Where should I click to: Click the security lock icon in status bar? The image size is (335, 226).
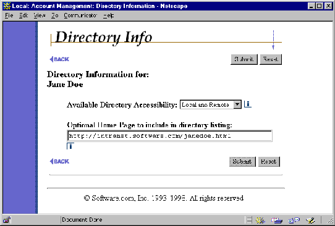click(x=7, y=220)
